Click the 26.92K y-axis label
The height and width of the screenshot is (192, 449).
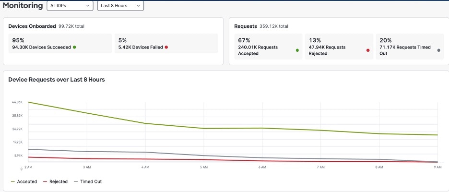(x=17, y=129)
